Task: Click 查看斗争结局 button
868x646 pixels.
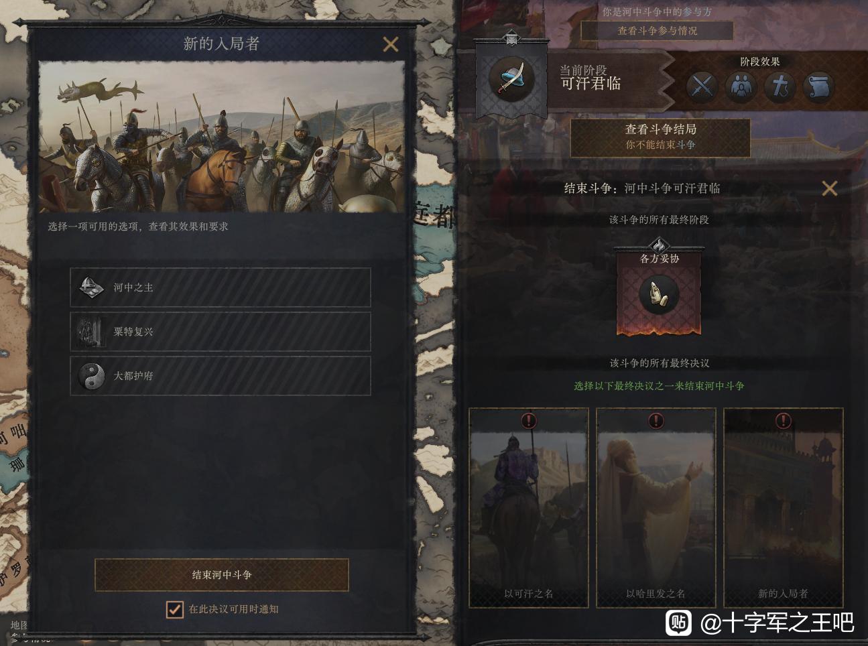Action: (x=660, y=137)
